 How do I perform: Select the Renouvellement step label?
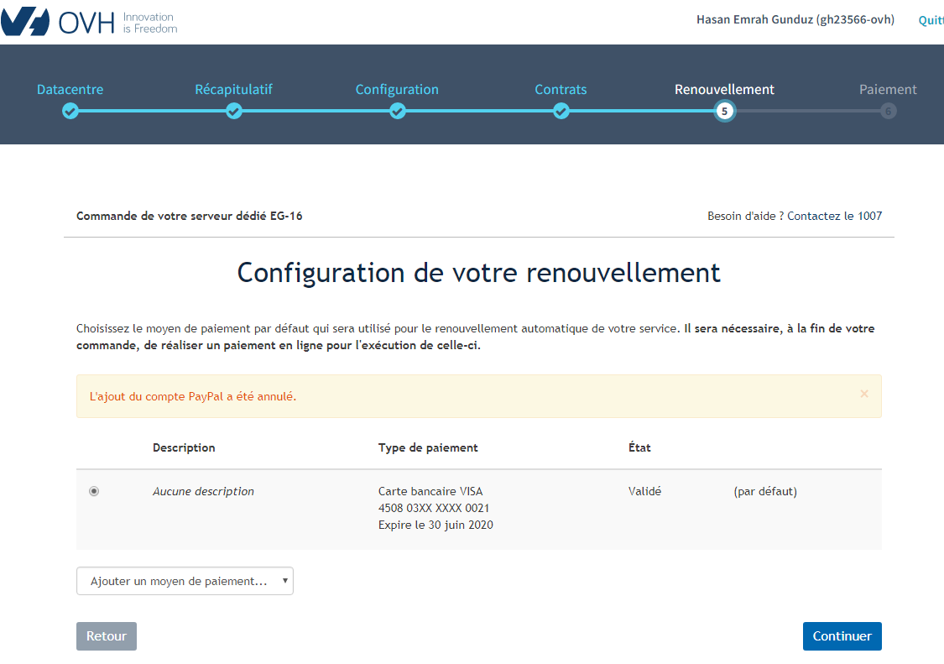(724, 89)
